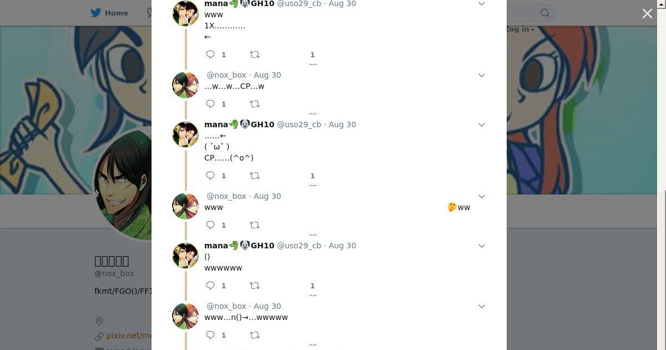Expand the chevron menu on mana's "wwwwww" tweet
This screenshot has height=350, width=666.
tap(482, 246)
